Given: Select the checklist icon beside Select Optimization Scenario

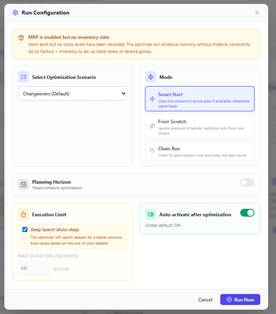Looking at the screenshot, I should 23,77.
